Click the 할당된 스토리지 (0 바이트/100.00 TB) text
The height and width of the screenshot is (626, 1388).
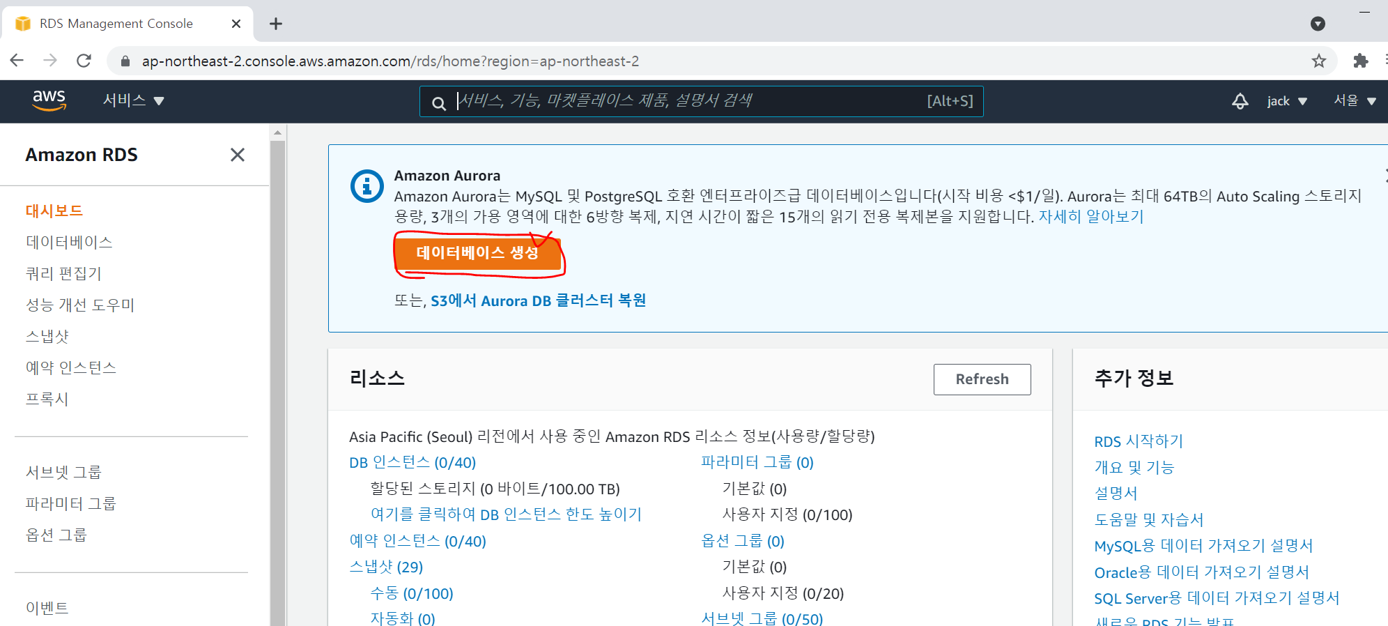click(495, 489)
